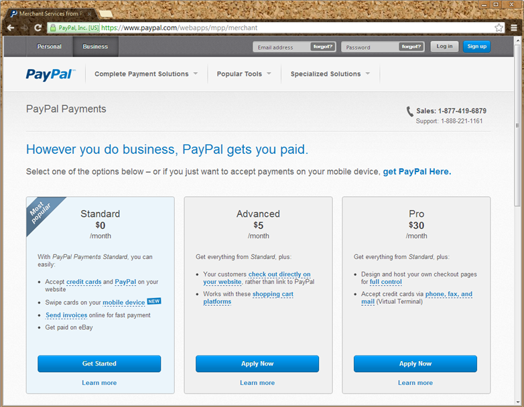This screenshot has width=524, height=407.
Task: Click the NEW badge near mobile device
Action: pyautogui.click(x=153, y=301)
